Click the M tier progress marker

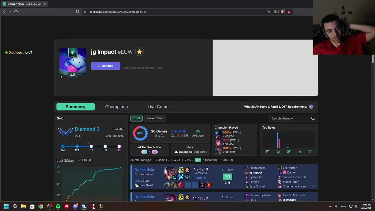point(119,146)
